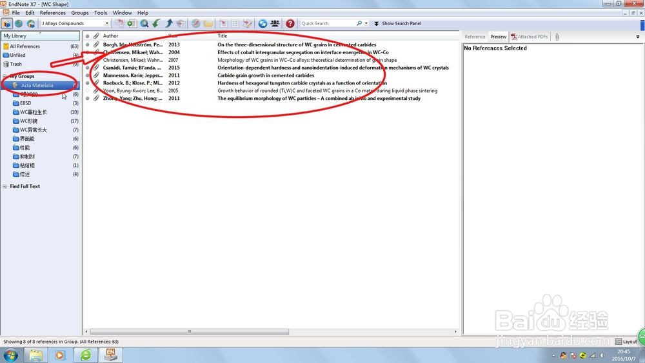Open Online Search magnifier-globe icon

click(x=144, y=23)
